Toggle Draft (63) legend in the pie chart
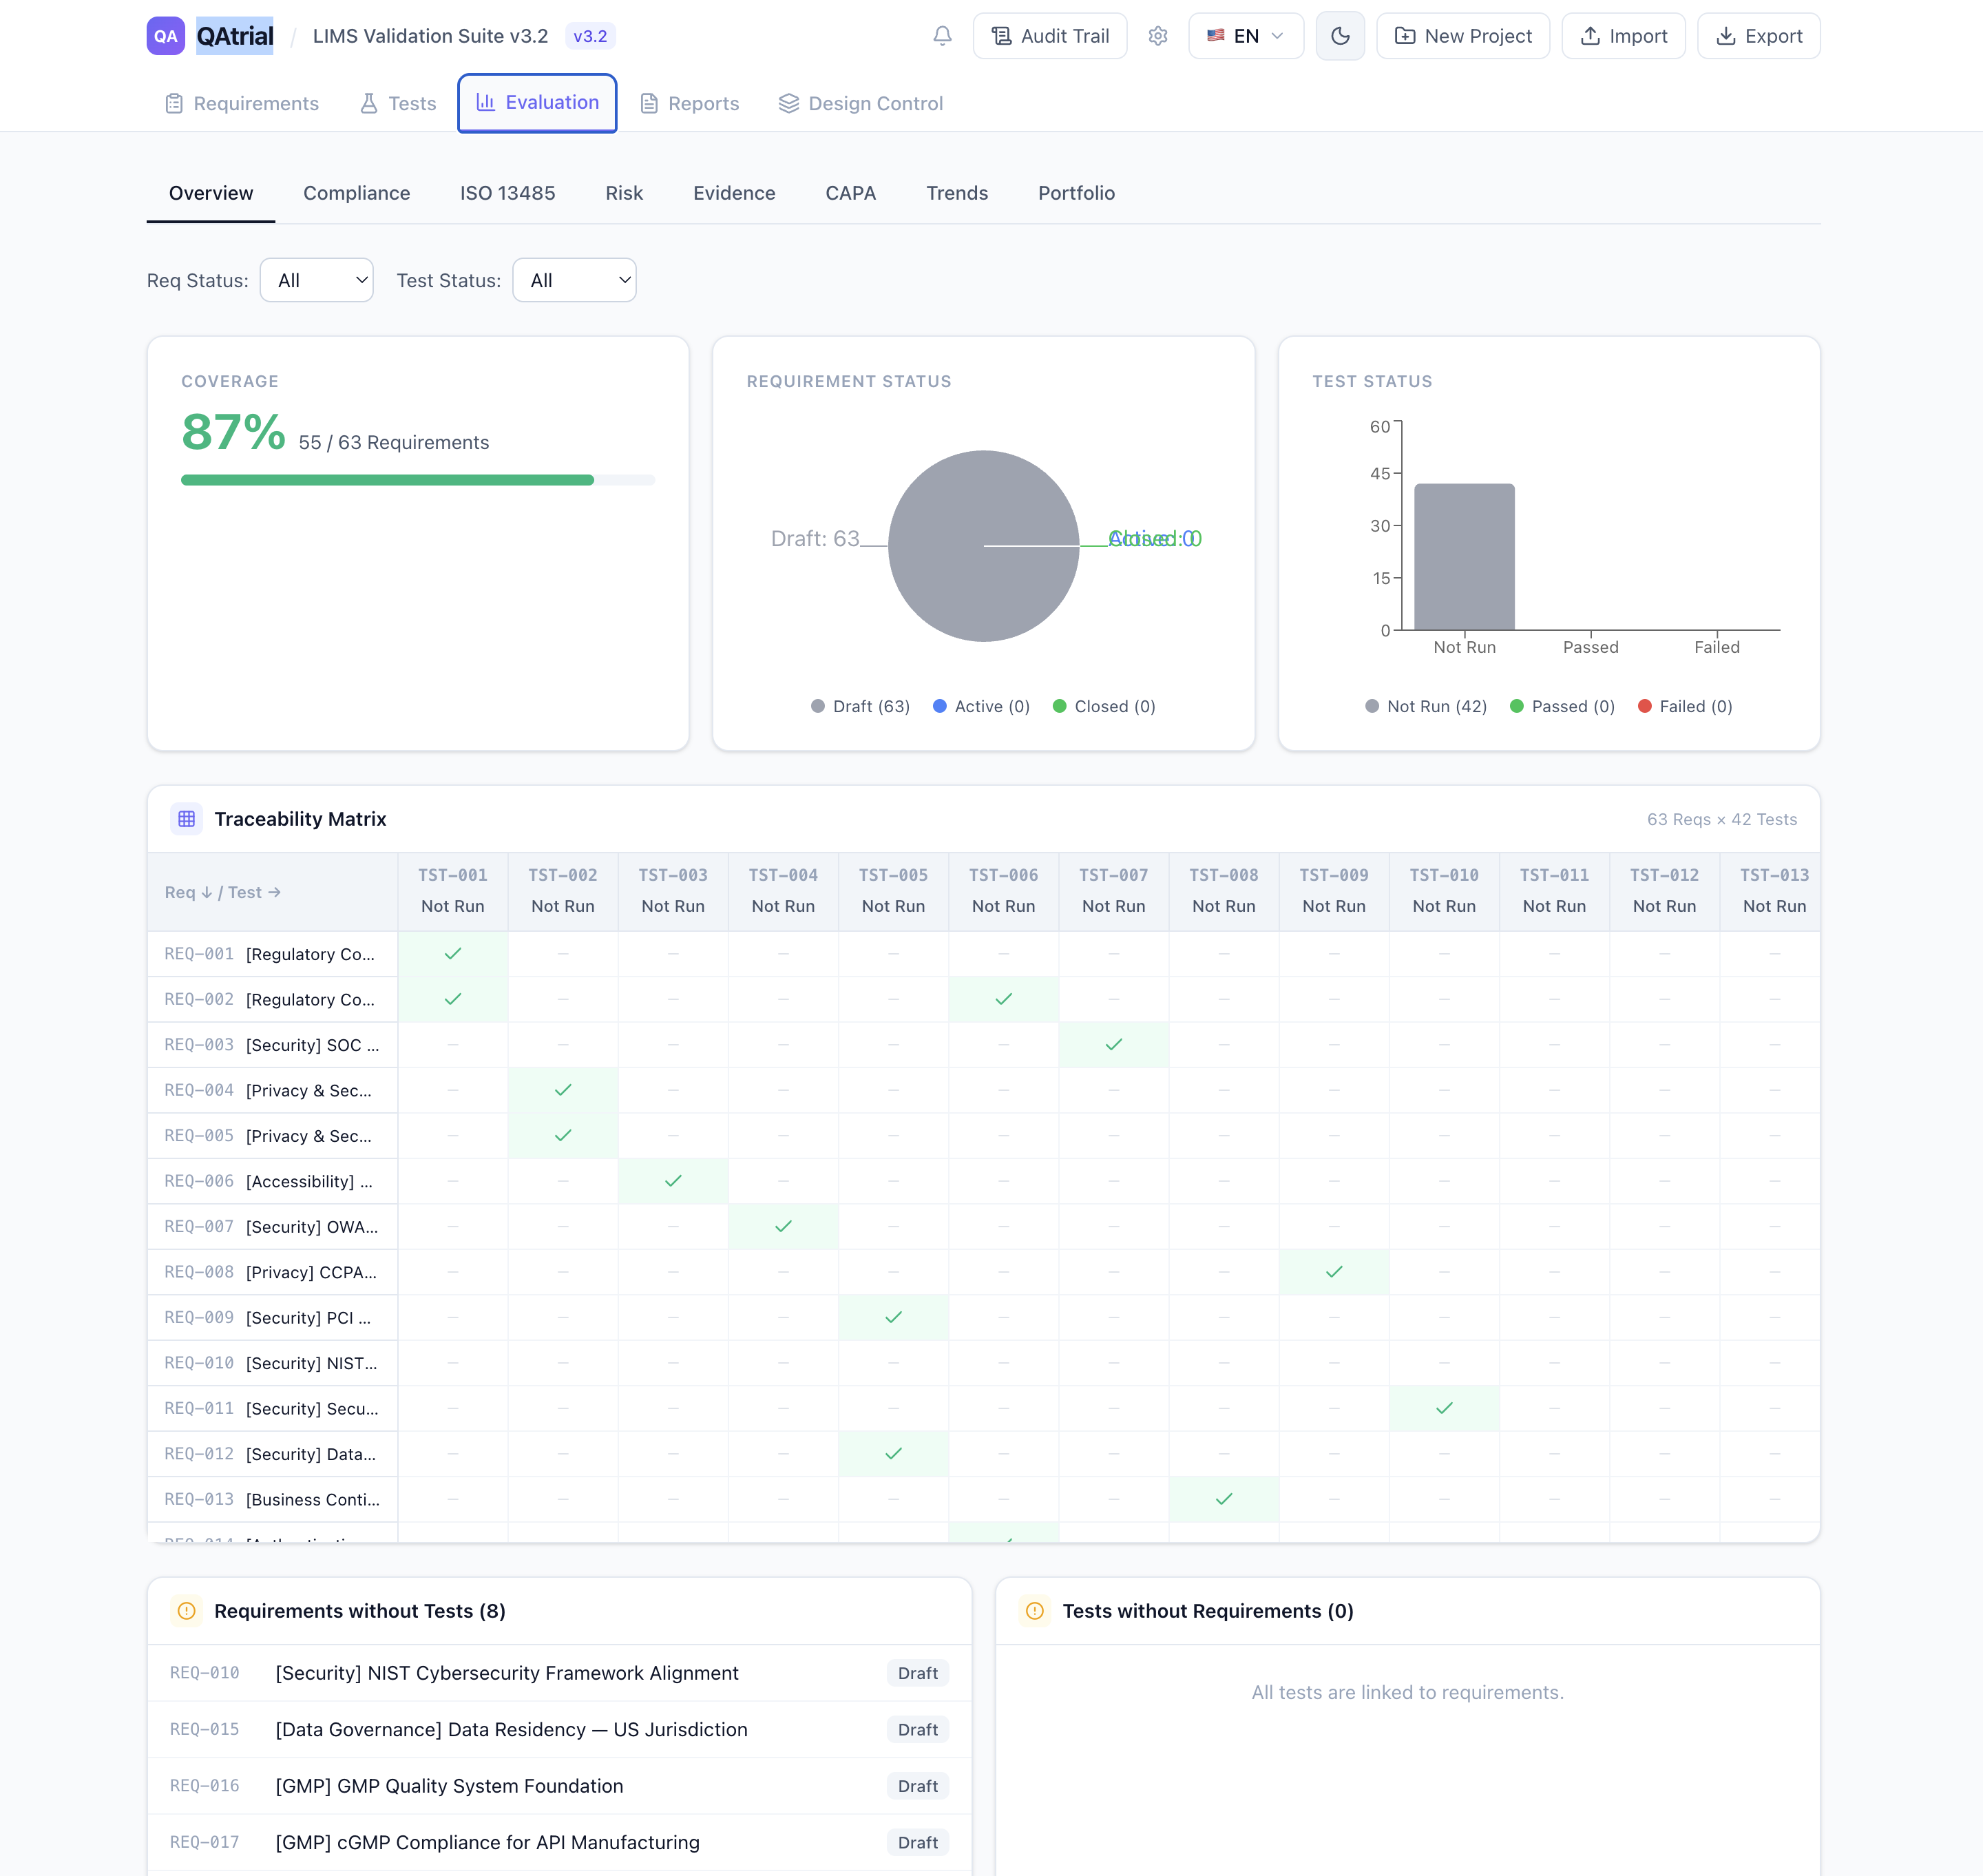The width and height of the screenshot is (1983, 1876). 861,706
